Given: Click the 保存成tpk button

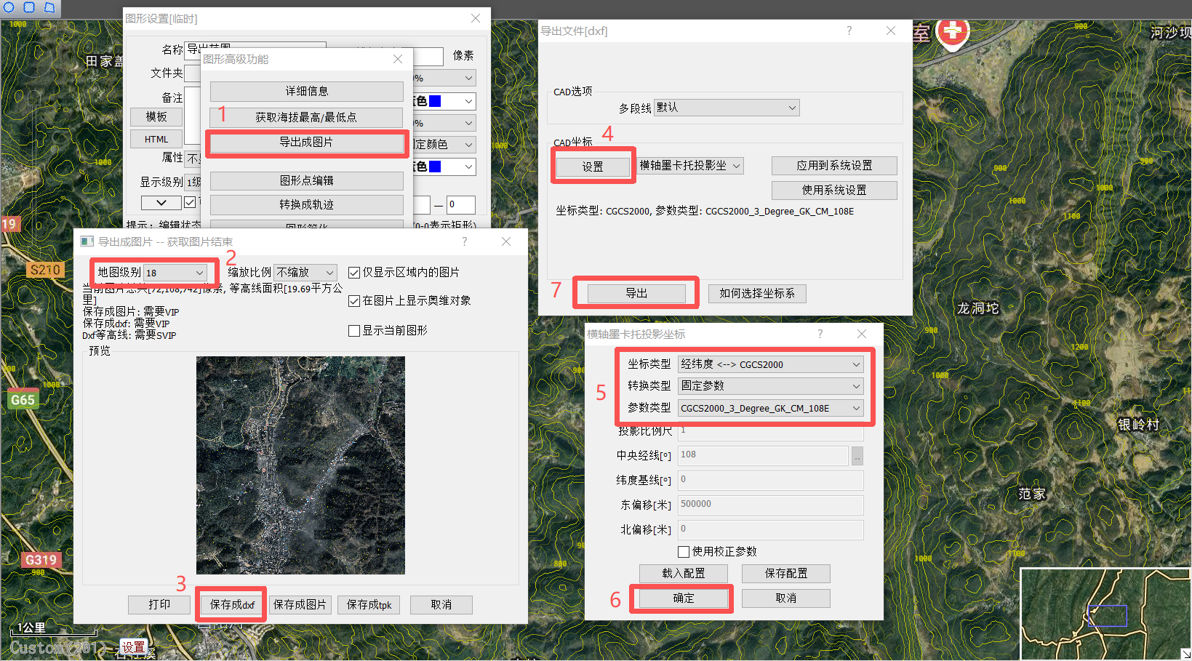Looking at the screenshot, I should (x=369, y=605).
